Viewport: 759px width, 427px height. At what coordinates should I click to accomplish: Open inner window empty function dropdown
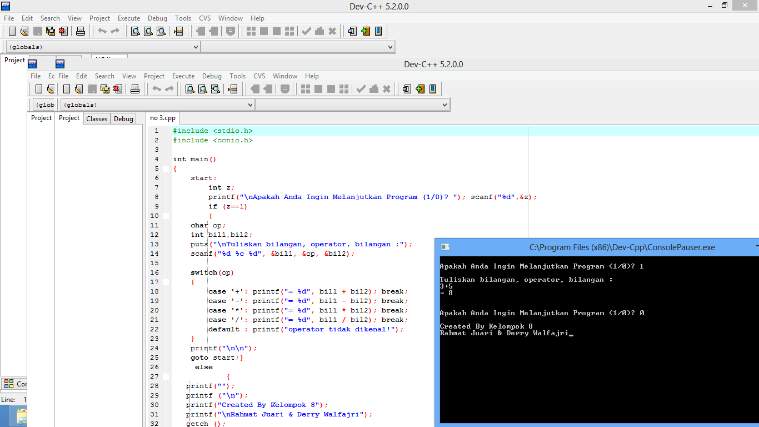click(x=352, y=105)
